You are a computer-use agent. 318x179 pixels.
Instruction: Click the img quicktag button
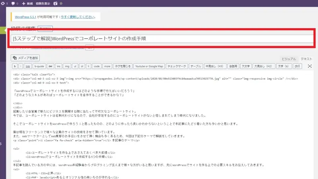67,66
